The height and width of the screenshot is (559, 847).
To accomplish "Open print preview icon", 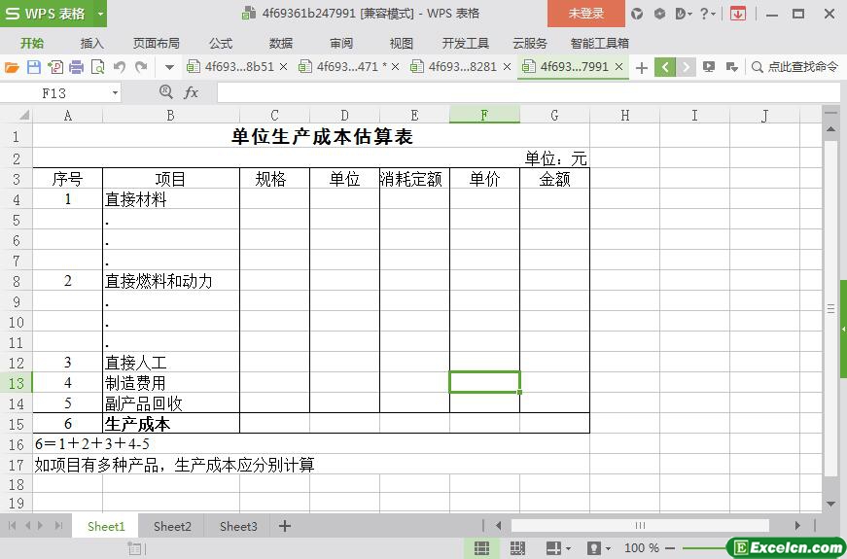I will point(98,67).
